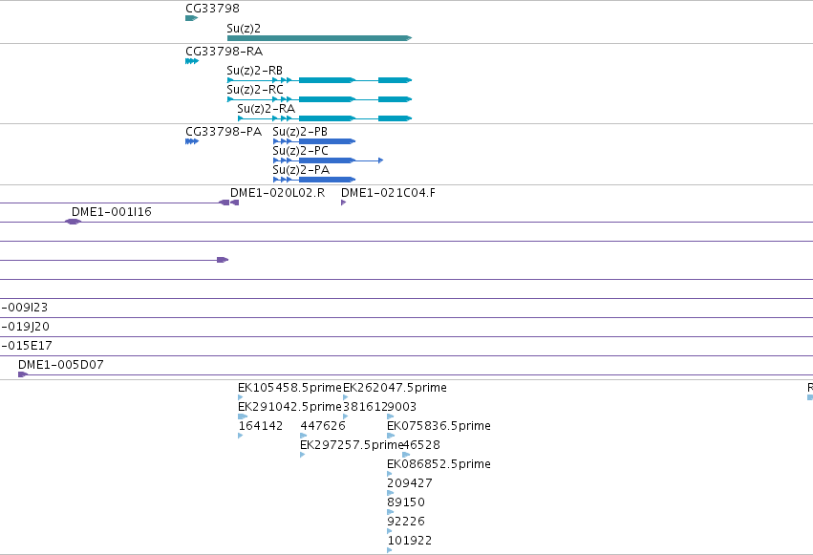Click the Su(z)2-PA label text
The image size is (813, 555).
pyautogui.click(x=301, y=170)
